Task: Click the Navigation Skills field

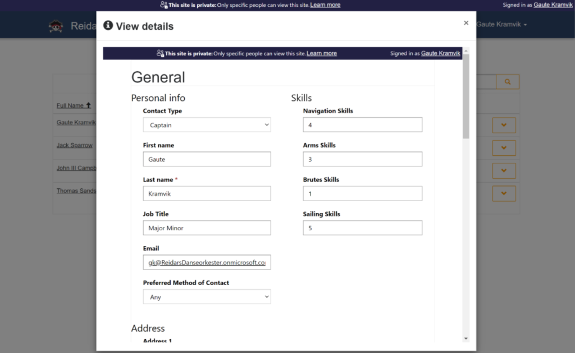Action: click(362, 125)
